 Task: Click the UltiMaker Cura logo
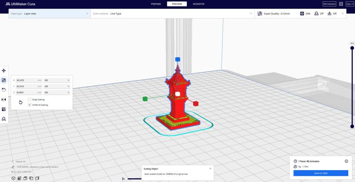pyautogui.click(x=20, y=4)
